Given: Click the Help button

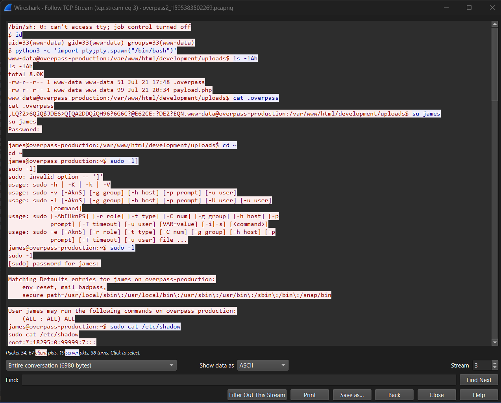Looking at the screenshot, I should click(479, 395).
